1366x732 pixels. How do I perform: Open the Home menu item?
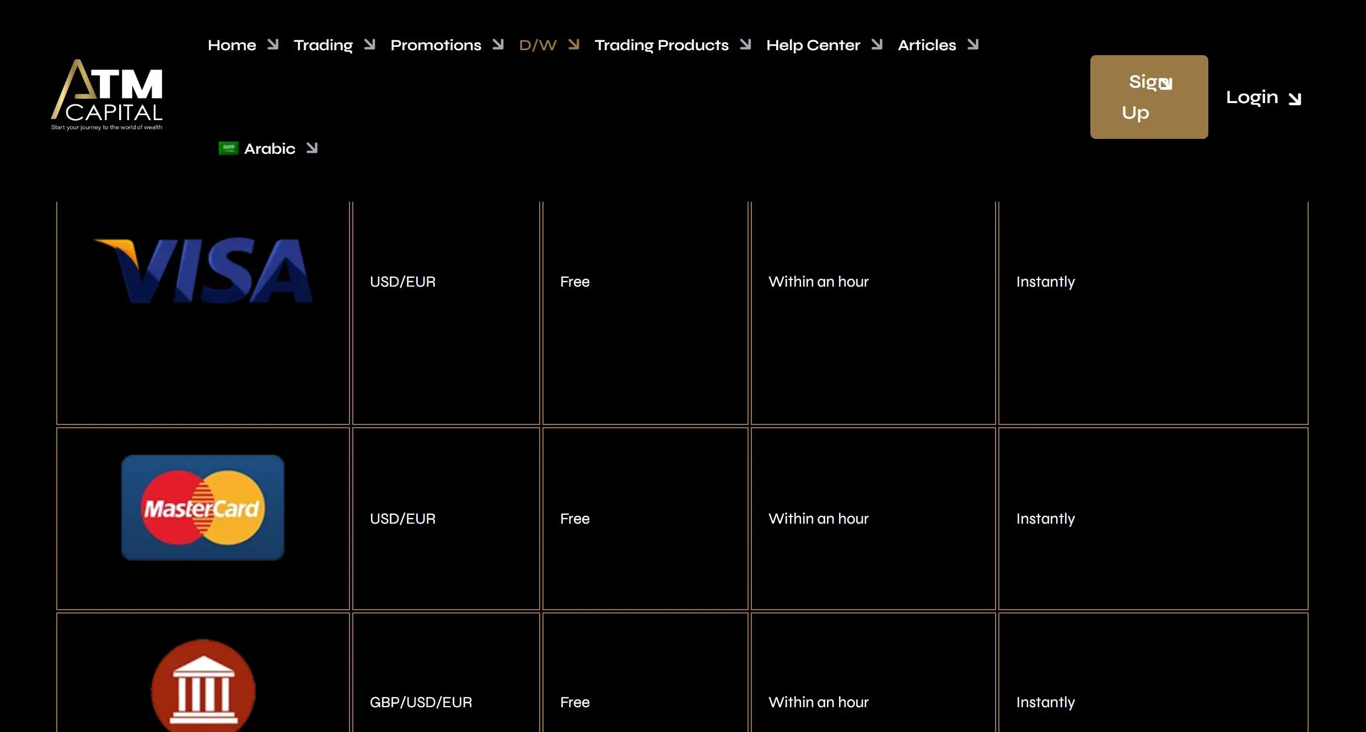pyautogui.click(x=232, y=45)
